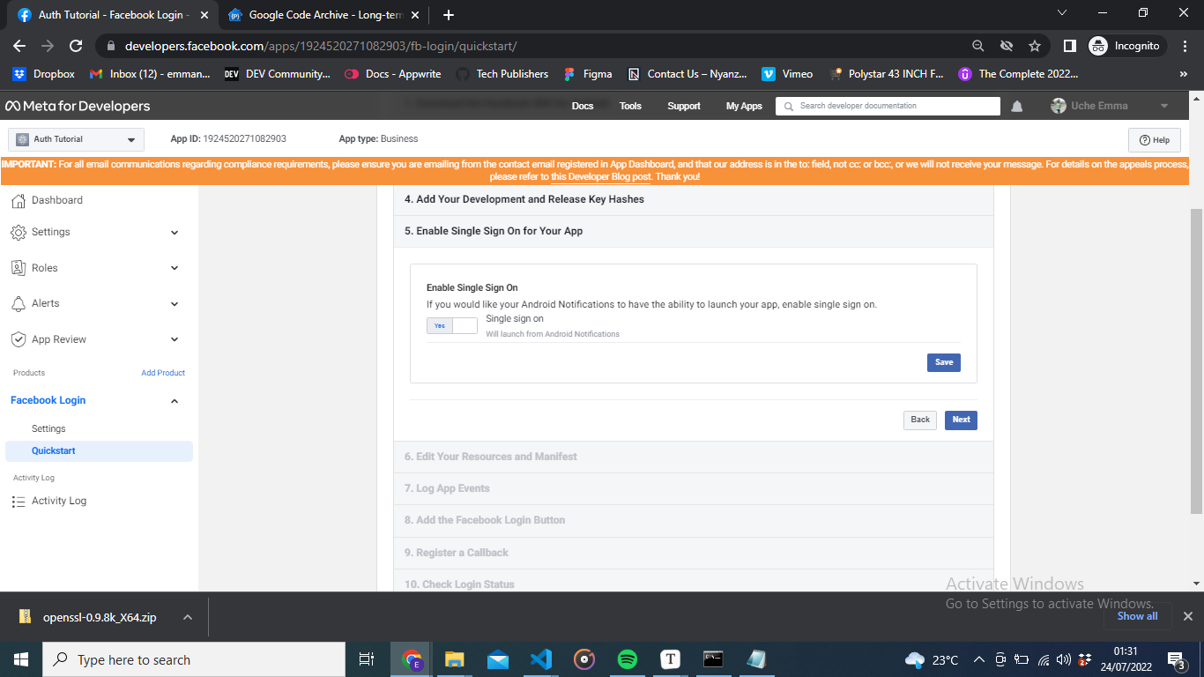Open the Gmail Inbox bookmark

coord(151,74)
